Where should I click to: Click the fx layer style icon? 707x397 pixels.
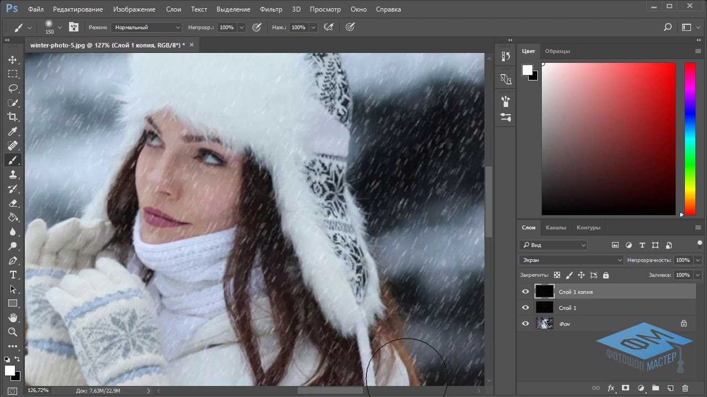pos(611,388)
